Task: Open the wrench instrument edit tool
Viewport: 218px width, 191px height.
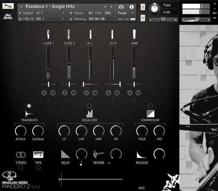Action: [x=8, y=6]
